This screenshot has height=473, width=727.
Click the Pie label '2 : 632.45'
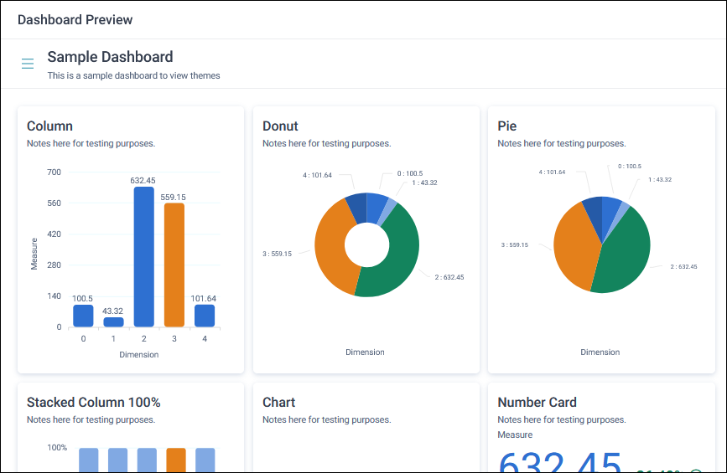[x=684, y=266]
